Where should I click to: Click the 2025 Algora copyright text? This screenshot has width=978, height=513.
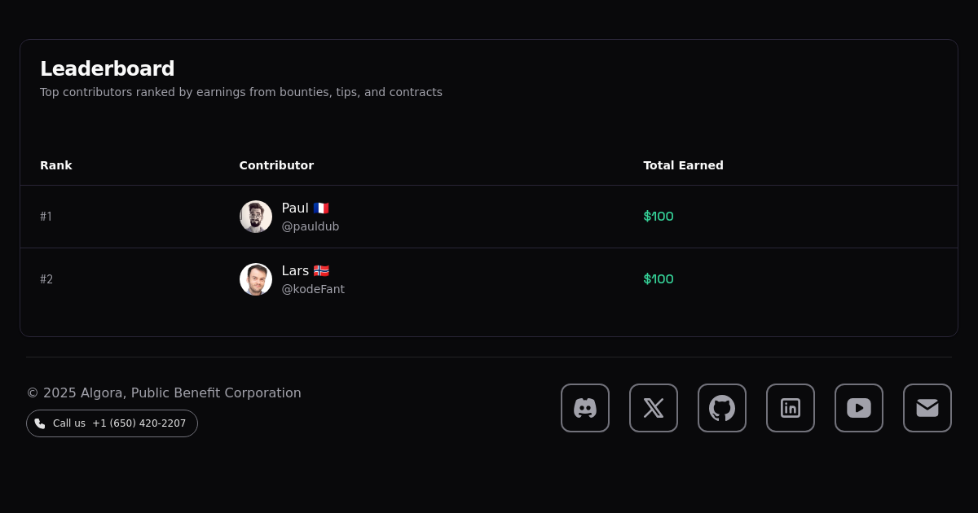(164, 392)
